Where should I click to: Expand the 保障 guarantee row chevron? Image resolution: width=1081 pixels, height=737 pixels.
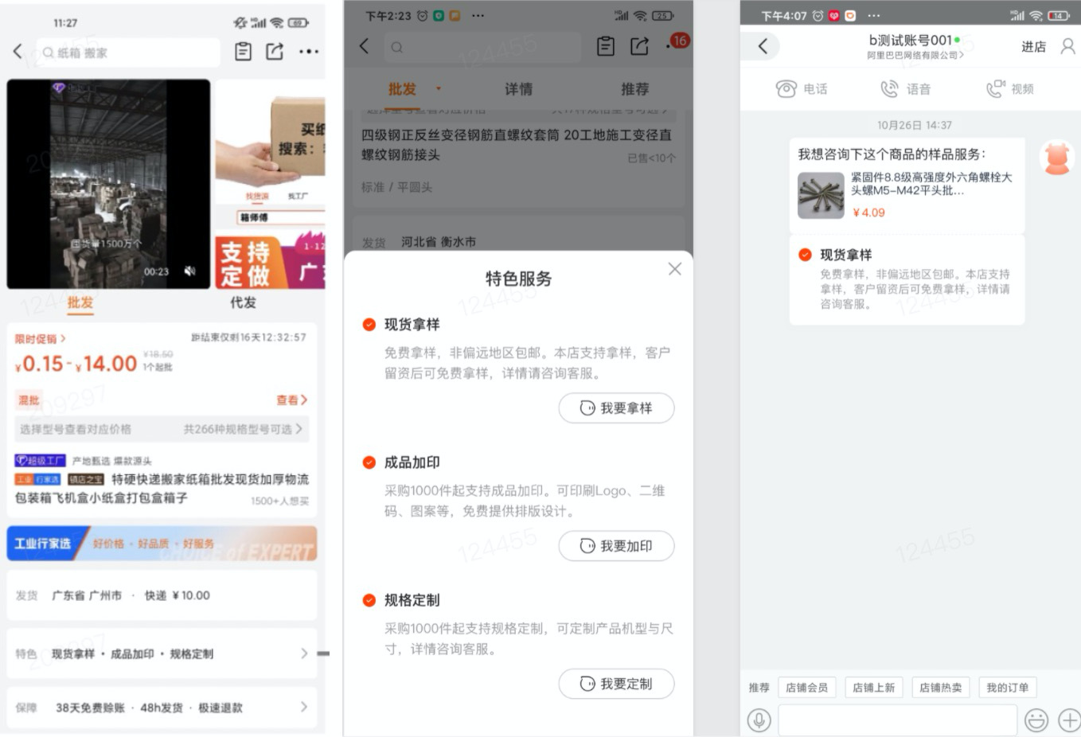[x=303, y=707]
